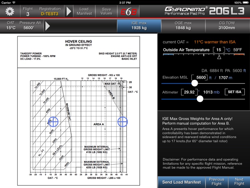Edit the Outside Air Temperature value field

pyautogui.click(x=219, y=50)
